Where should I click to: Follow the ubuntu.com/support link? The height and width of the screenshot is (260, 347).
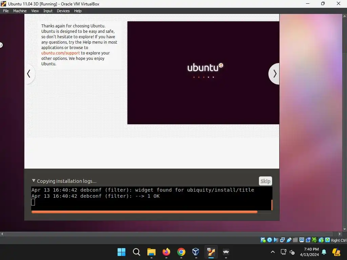[60, 53]
